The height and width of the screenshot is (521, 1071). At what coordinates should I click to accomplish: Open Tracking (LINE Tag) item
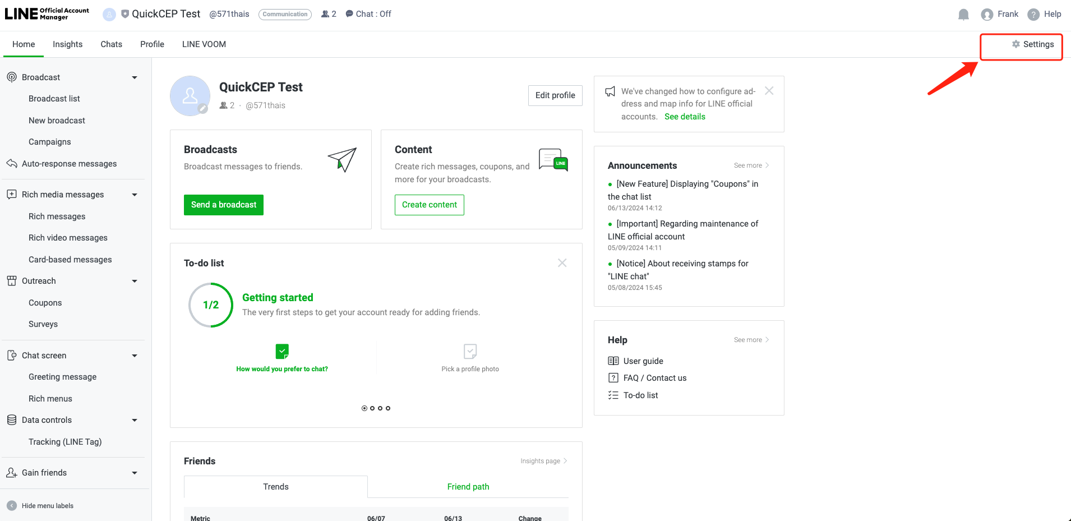65,442
